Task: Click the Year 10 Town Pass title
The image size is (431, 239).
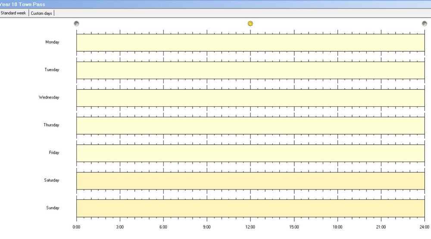Action: click(x=22, y=4)
